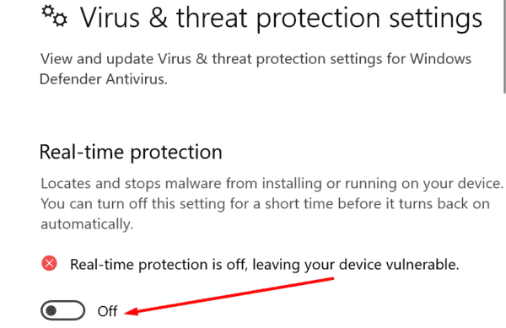506x328 pixels.
Task: Click the small gear in the title icon
Action: pyautogui.click(x=48, y=11)
